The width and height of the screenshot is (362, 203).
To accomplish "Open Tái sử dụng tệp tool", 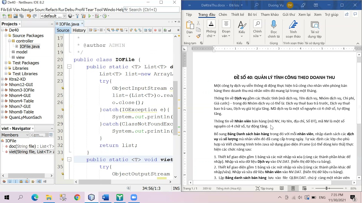I will coord(315,29).
